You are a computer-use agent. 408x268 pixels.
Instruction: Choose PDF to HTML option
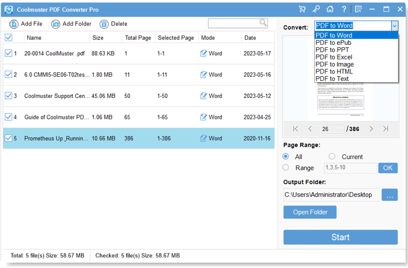(356, 72)
